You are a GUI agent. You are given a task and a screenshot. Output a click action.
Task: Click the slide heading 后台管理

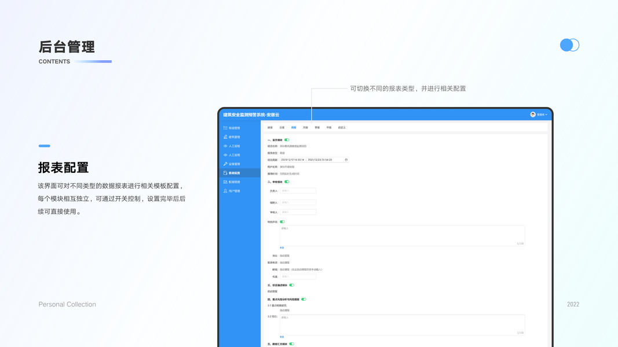(67, 47)
